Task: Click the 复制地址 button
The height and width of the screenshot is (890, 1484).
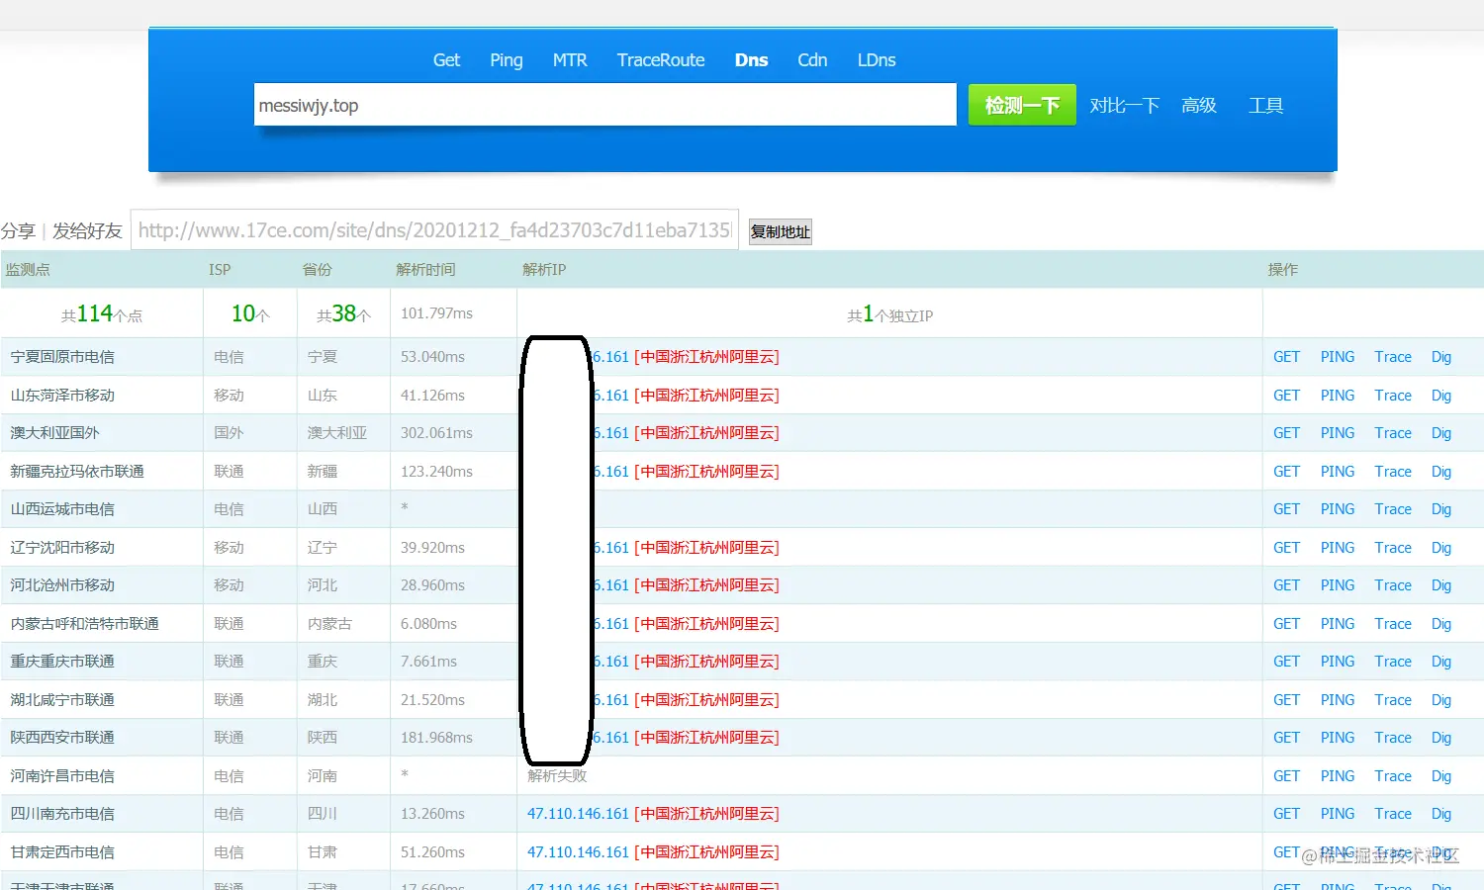Action: tap(780, 232)
